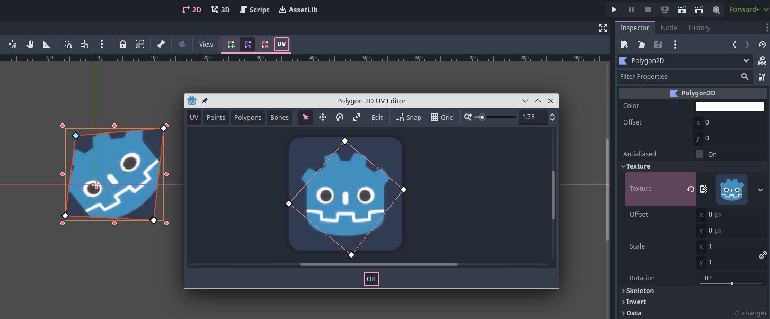Click the white Color swatch
The image size is (770, 319).
[730, 107]
